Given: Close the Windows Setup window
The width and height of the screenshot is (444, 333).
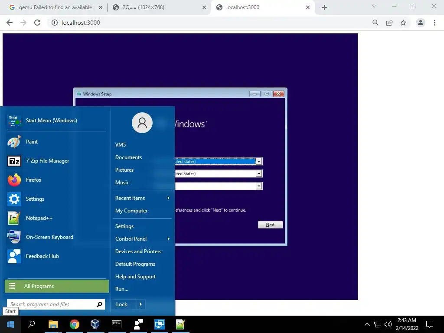Looking at the screenshot, I should click(279, 94).
